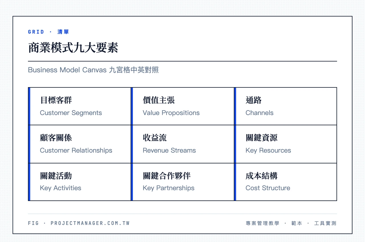This screenshot has height=242, width=365.
Task: Select the 顧客關係 cell heading
Action: pos(56,138)
